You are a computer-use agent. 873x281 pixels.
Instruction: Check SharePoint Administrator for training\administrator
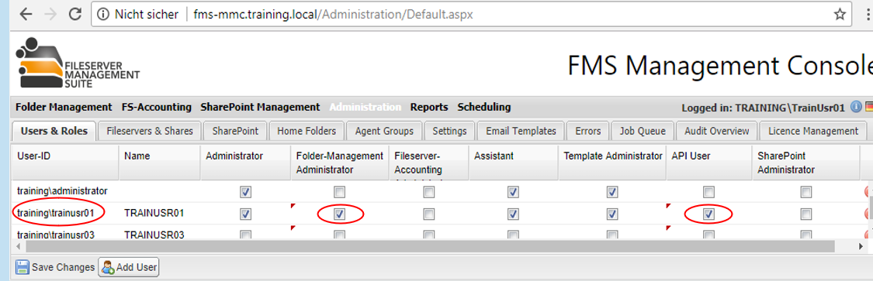(x=805, y=192)
